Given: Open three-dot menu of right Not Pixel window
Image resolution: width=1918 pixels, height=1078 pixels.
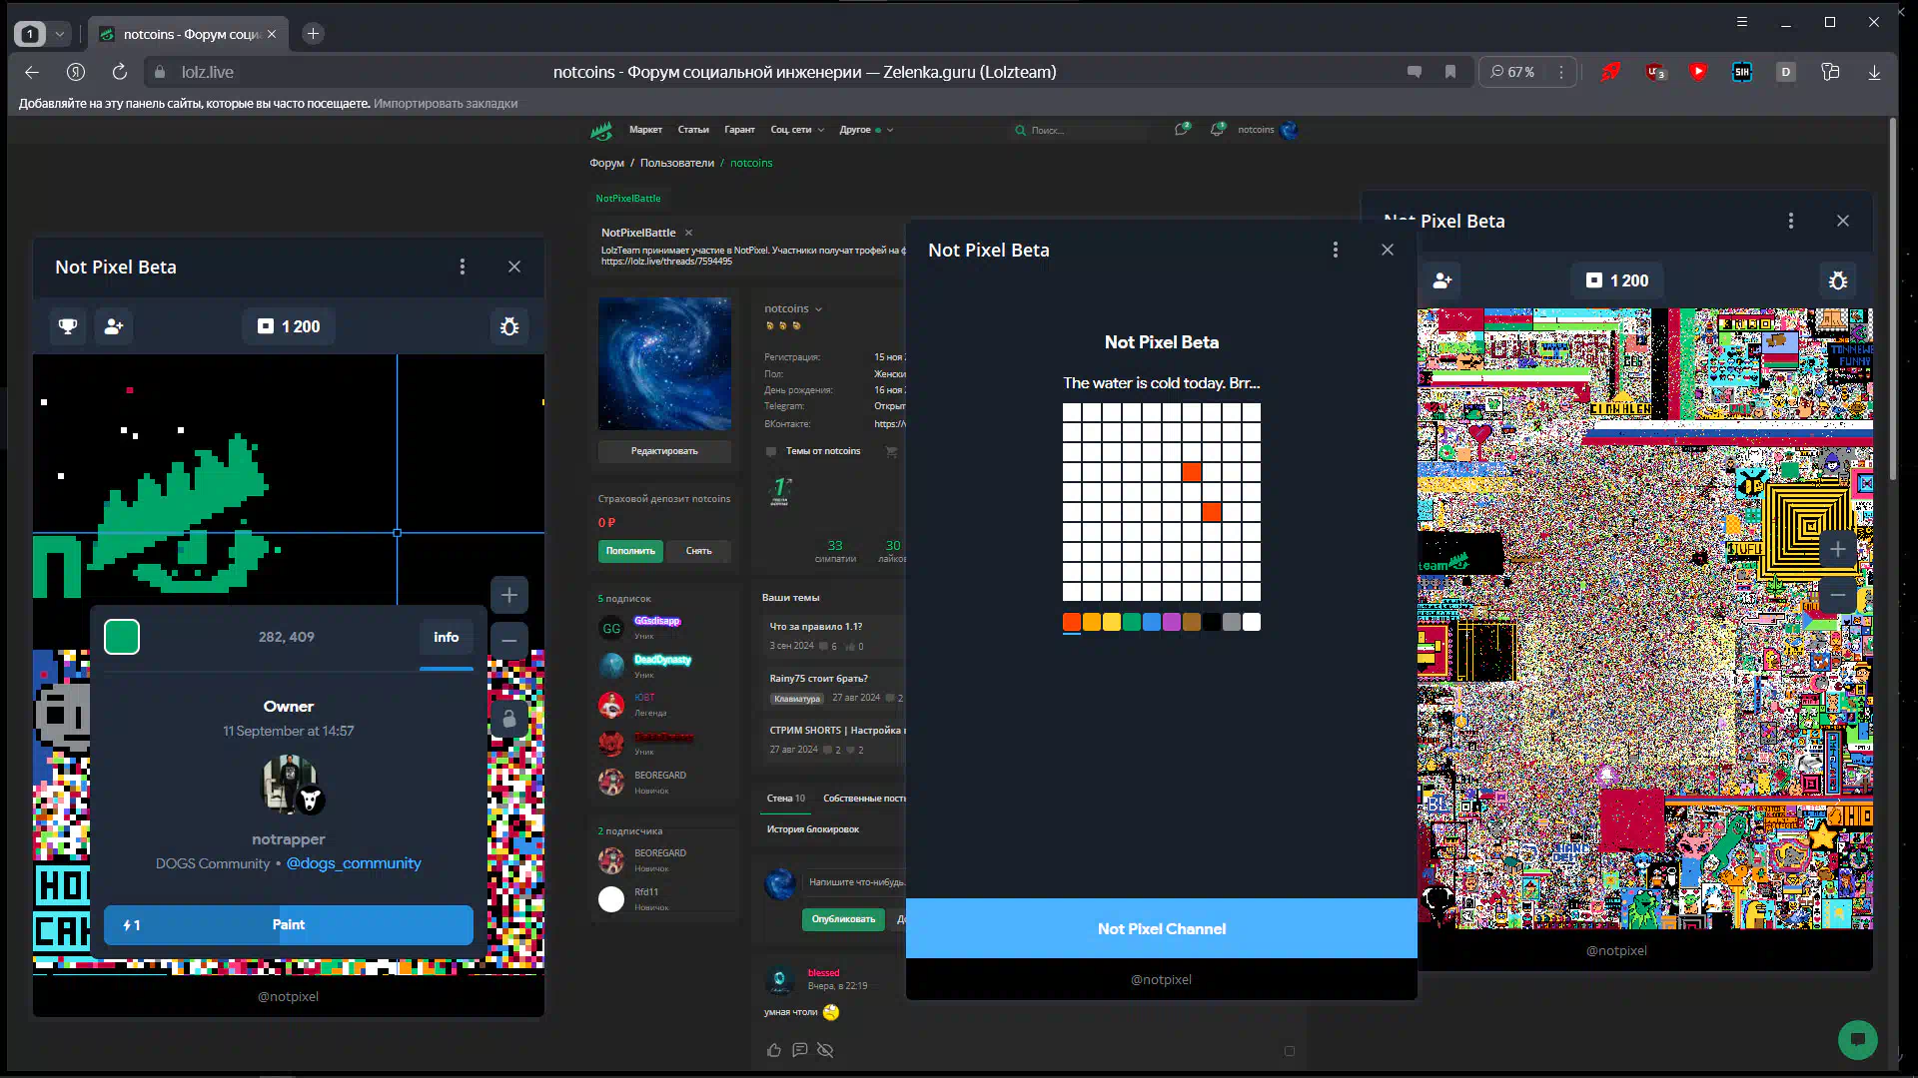Looking at the screenshot, I should [1791, 221].
